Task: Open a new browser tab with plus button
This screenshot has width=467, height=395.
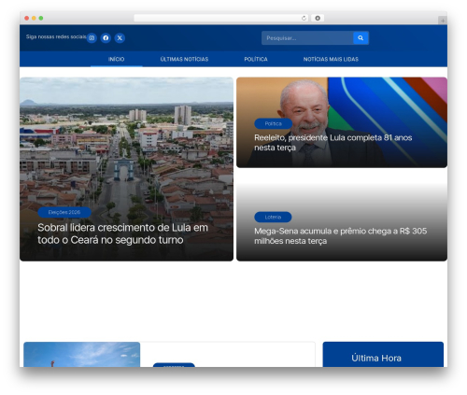Action: [x=443, y=21]
